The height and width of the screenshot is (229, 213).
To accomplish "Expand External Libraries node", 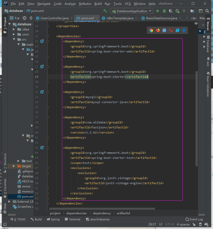I will coord(9,202).
